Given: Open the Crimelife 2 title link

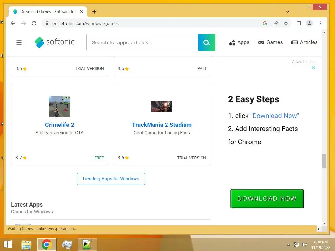Looking at the screenshot, I should pyautogui.click(x=60, y=125).
